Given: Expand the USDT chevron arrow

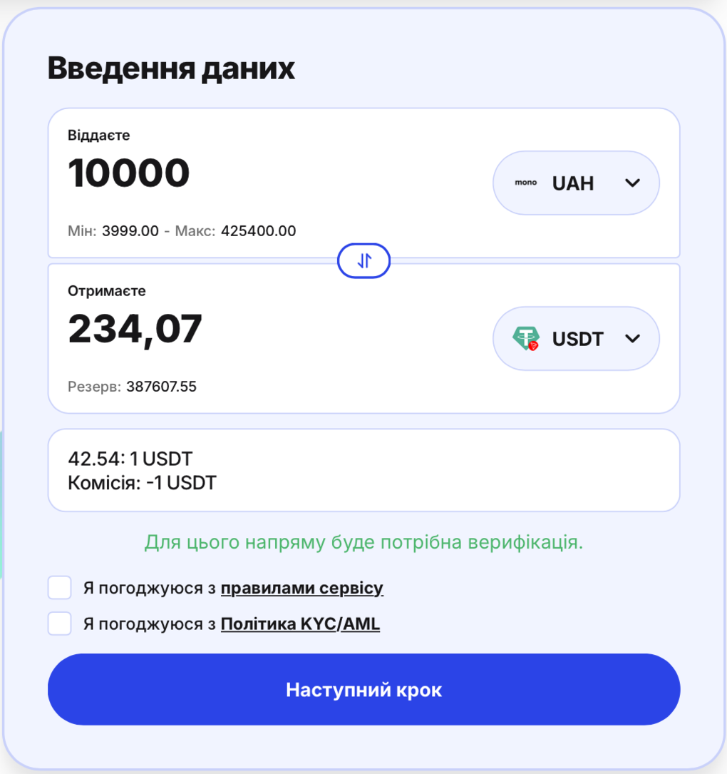Looking at the screenshot, I should point(632,338).
